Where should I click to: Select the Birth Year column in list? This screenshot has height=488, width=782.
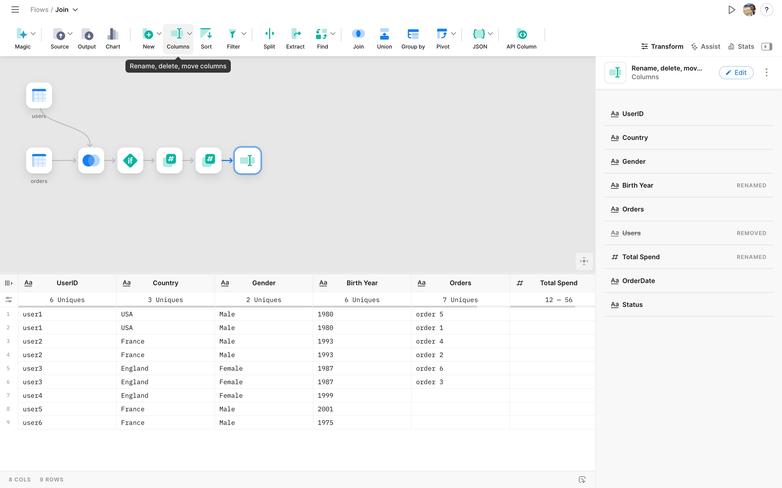[637, 185]
